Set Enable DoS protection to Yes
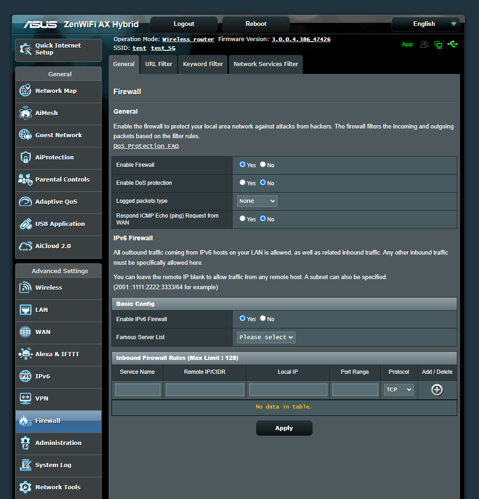Viewport: 479px width, 499px height. (242, 183)
